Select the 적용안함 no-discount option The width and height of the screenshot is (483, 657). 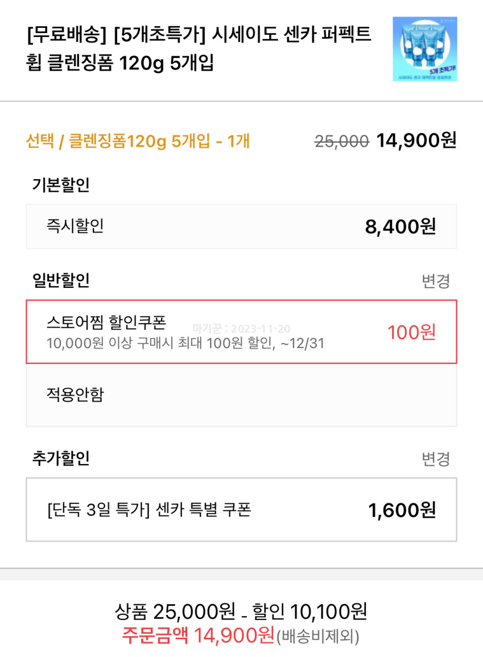75,394
